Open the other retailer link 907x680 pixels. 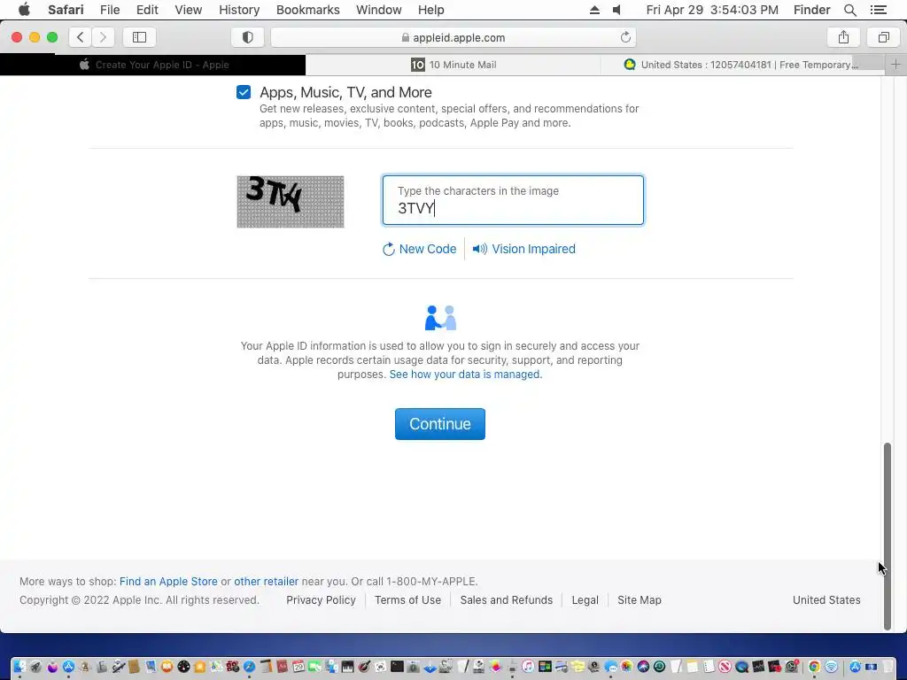point(266,581)
